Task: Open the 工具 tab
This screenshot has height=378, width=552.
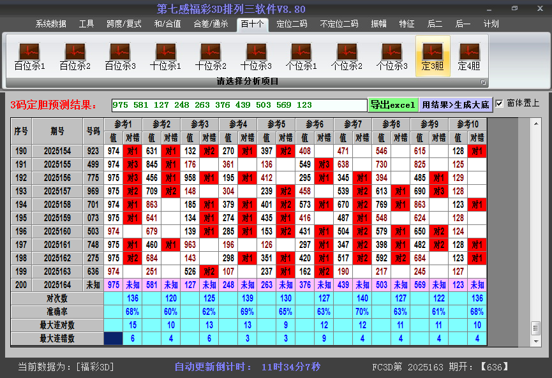Action: point(86,24)
